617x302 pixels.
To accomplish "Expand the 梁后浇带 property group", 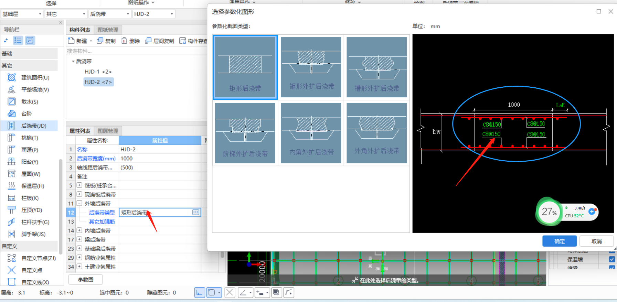I will tap(79, 239).
